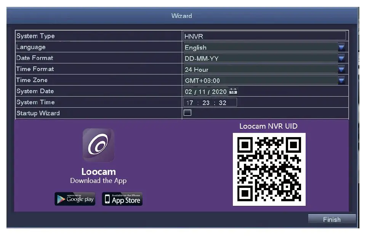Select the hour value 17 in System Time
Viewport: 375px width, 236px height.
click(x=190, y=103)
